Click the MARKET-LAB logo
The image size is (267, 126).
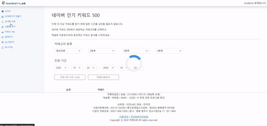click(14, 3)
